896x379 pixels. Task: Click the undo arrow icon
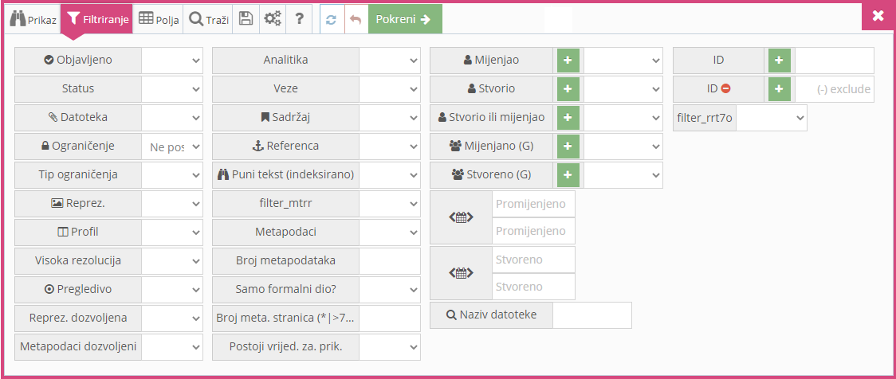pos(356,19)
